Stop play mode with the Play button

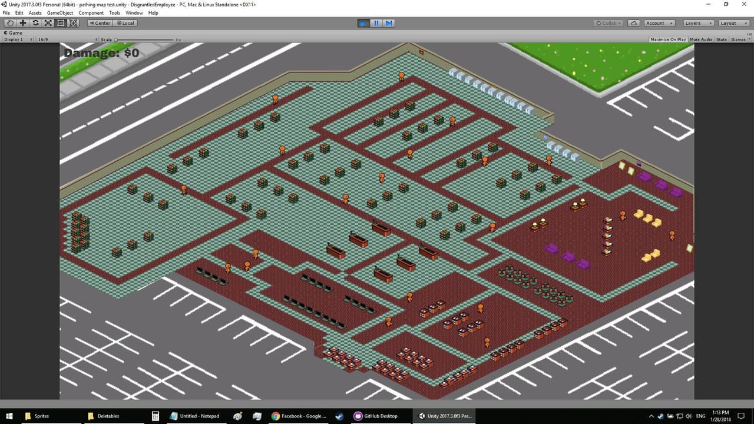point(363,23)
